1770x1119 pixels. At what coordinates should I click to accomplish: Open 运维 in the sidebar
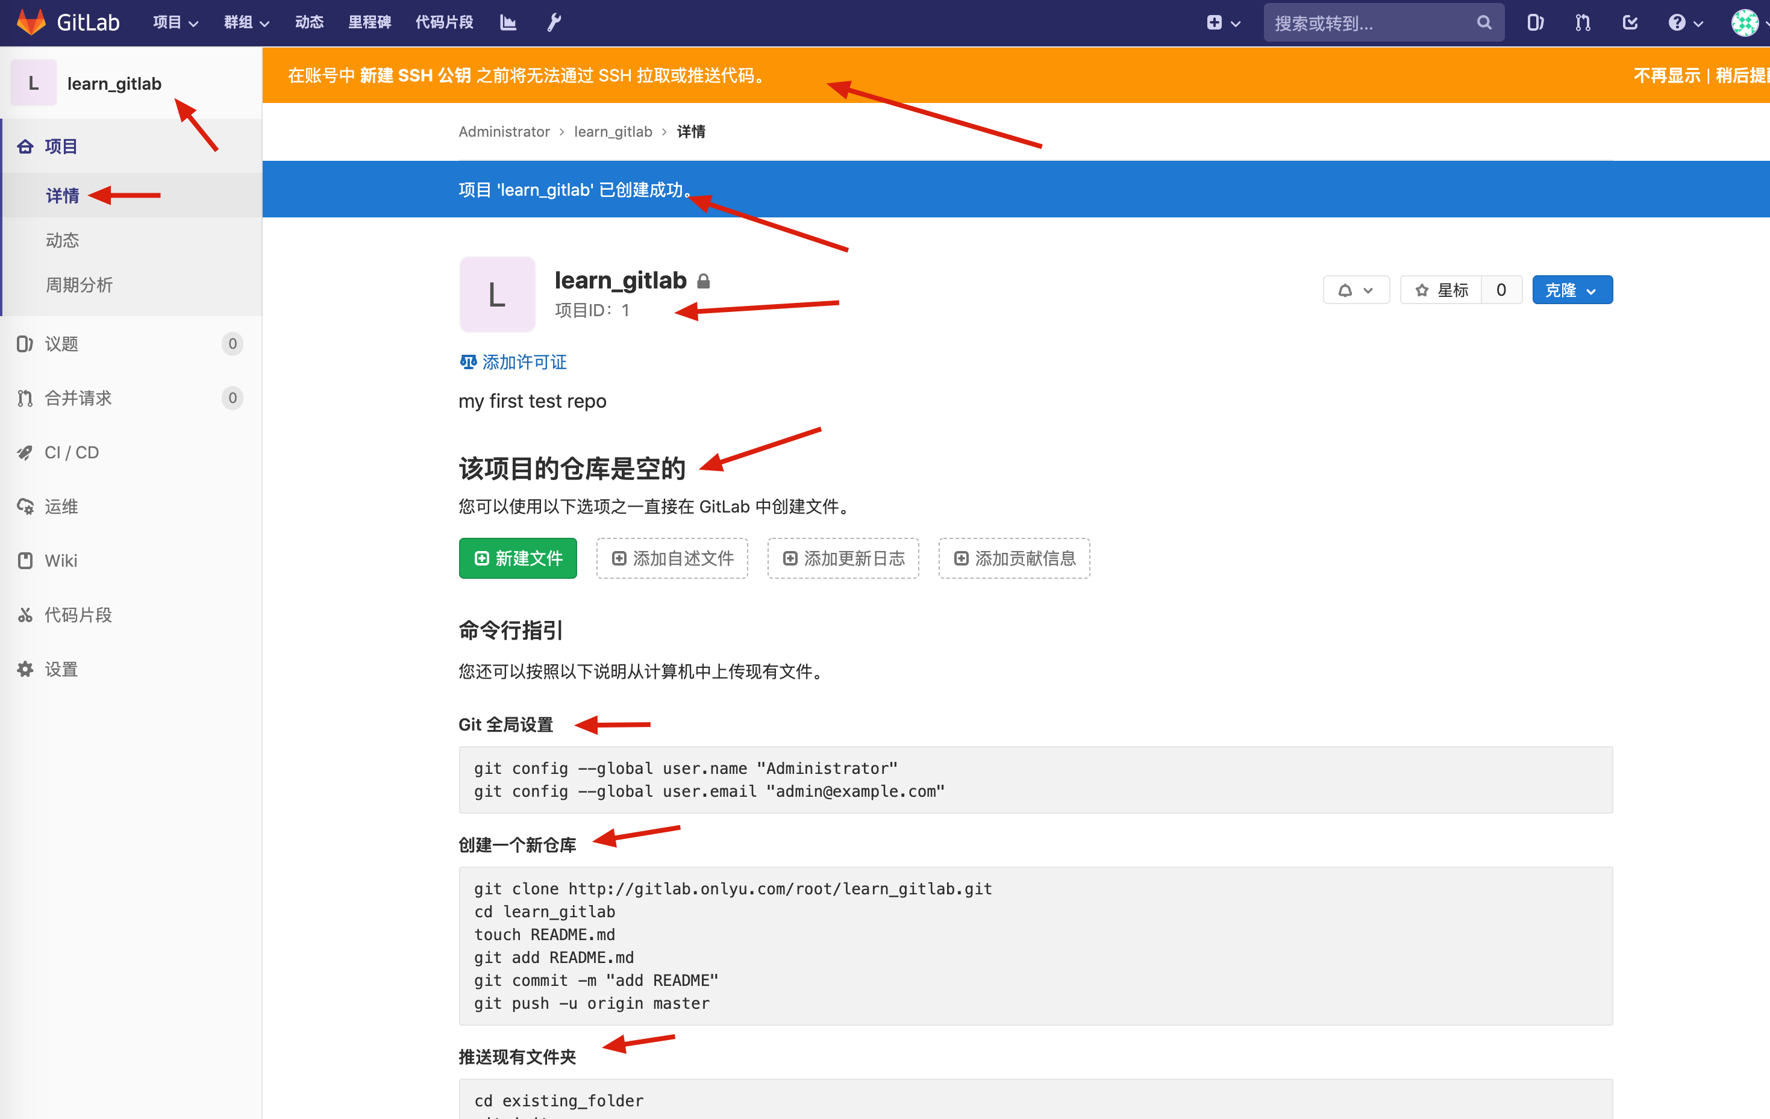pos(131,507)
